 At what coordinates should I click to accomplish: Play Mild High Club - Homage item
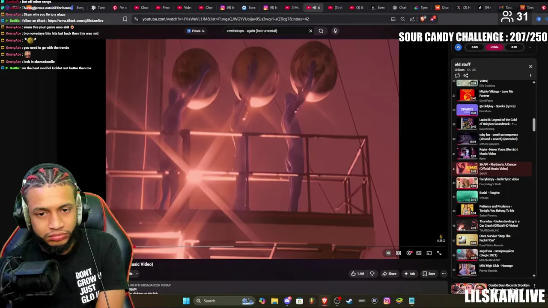[x=491, y=269]
